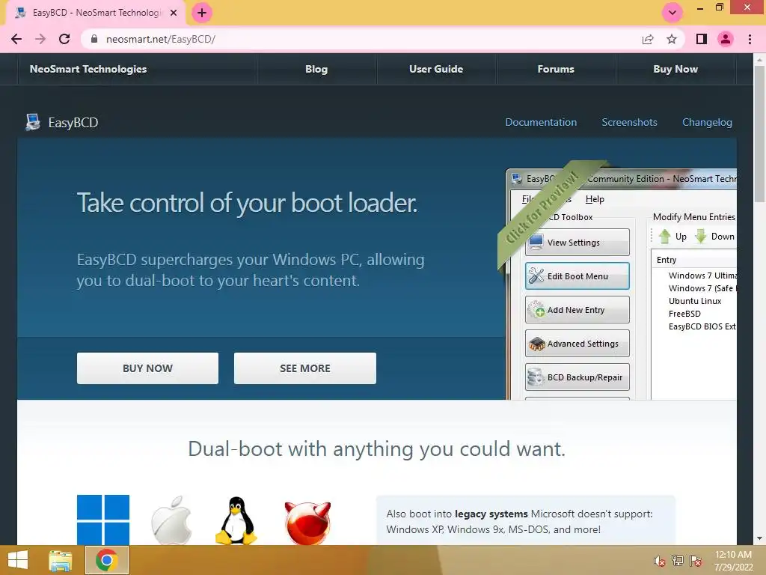
Task: Open the Buy Now navigation item
Action: click(x=675, y=69)
